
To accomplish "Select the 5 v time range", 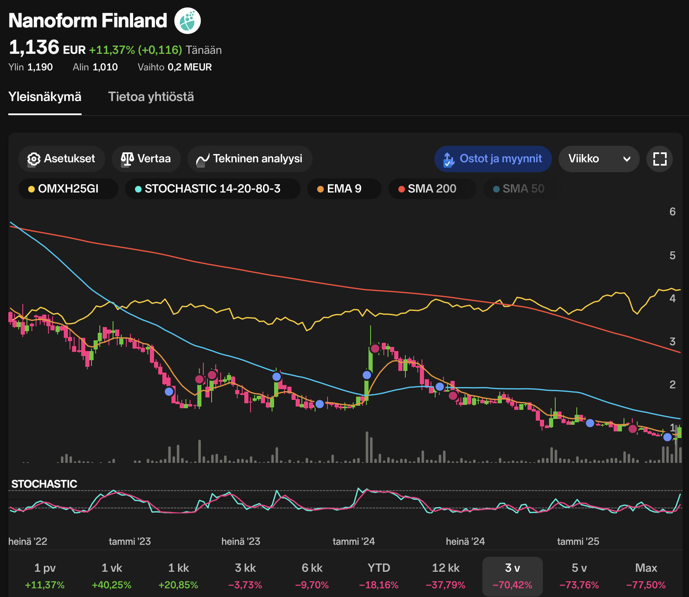I will (579, 576).
